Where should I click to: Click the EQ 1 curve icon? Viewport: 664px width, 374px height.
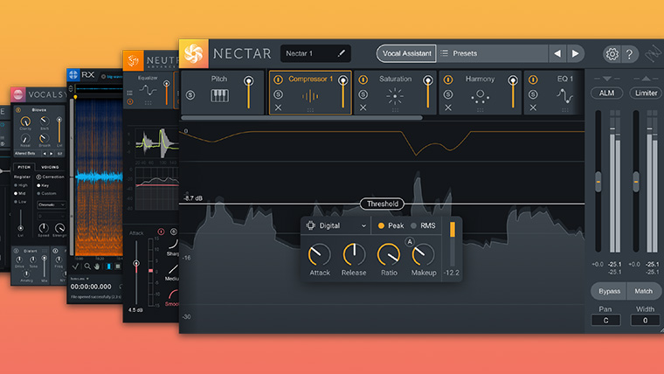pos(564,96)
